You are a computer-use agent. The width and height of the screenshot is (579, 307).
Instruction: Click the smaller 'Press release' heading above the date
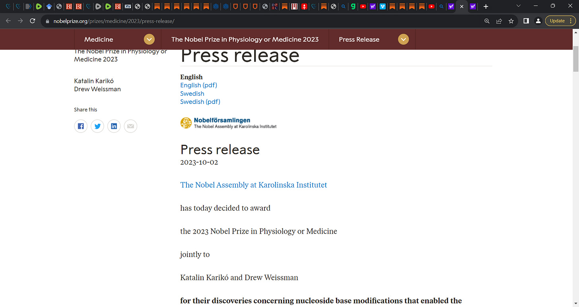pos(220,150)
